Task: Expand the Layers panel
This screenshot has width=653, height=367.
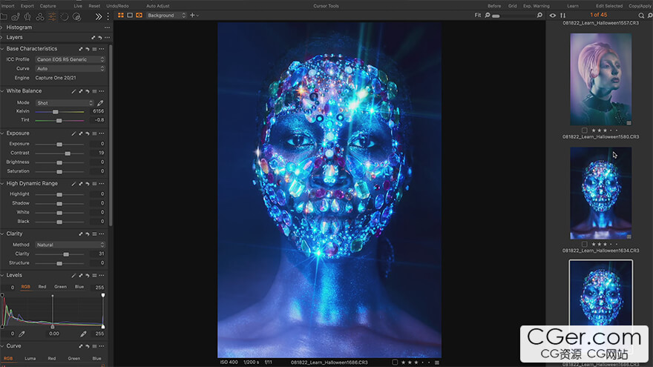Action: 2,38
